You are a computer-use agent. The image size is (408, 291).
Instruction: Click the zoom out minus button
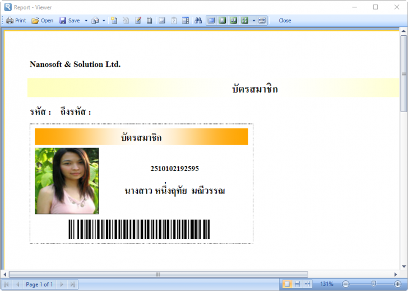[346, 284]
